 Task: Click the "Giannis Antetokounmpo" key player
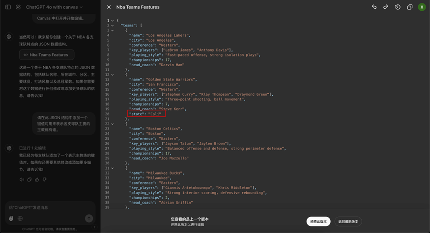click(188, 188)
